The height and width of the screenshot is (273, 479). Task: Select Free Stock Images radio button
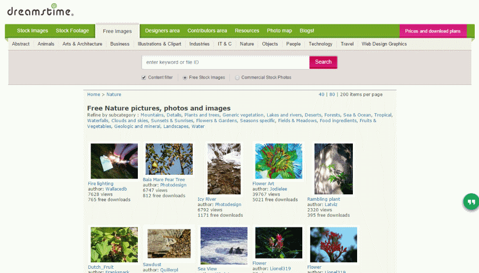pyautogui.click(x=185, y=78)
